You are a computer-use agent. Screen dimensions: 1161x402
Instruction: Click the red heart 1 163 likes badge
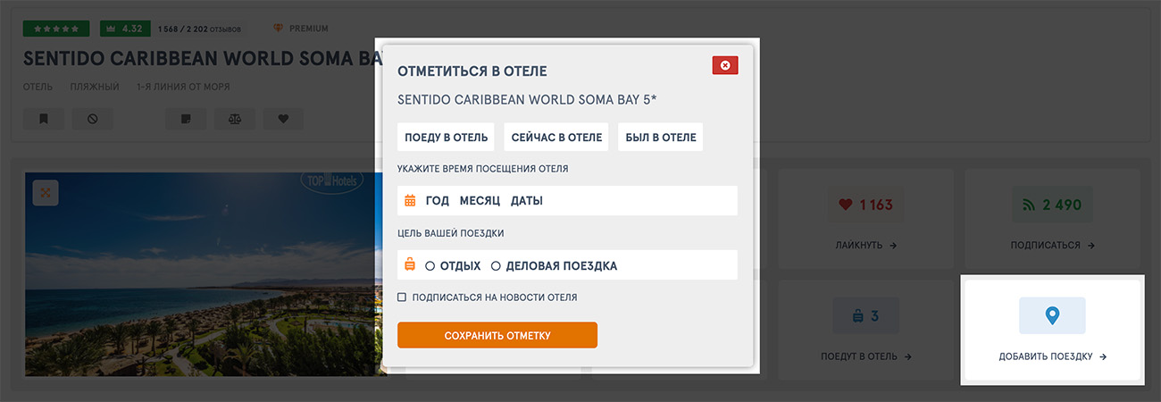(x=866, y=205)
